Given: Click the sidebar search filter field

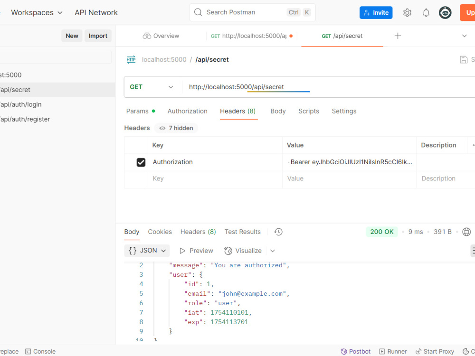Looking at the screenshot, I should tap(56, 57).
